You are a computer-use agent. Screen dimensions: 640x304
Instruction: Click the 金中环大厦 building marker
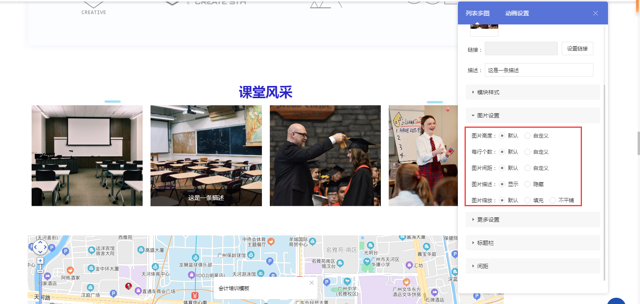(x=90, y=268)
